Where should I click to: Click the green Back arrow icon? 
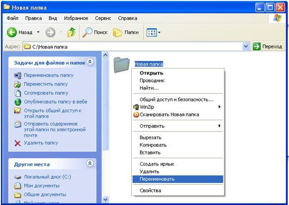pos(12,32)
